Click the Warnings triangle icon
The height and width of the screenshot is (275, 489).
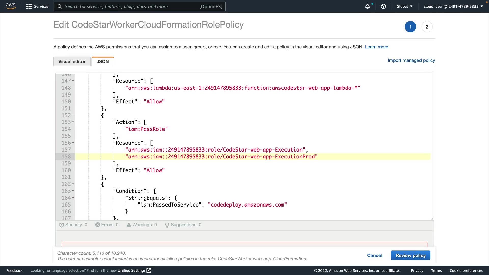pyautogui.click(x=129, y=225)
